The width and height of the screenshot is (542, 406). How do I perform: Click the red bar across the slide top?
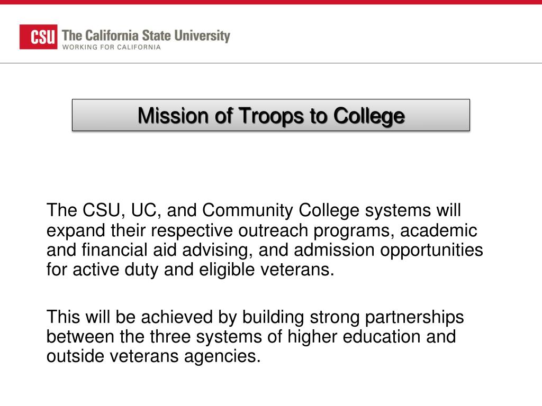(x=271, y=2)
